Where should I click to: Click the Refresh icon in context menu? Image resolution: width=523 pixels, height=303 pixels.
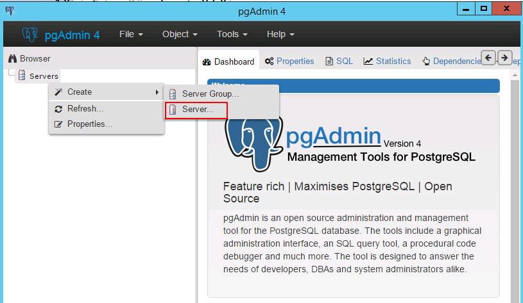tap(59, 108)
